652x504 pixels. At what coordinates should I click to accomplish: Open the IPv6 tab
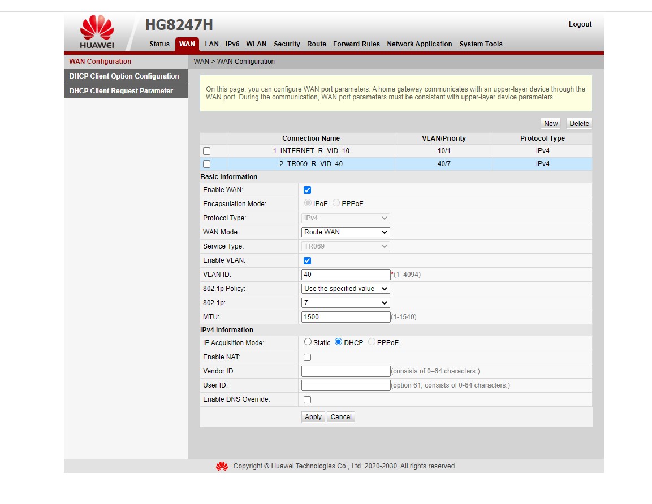(x=232, y=44)
